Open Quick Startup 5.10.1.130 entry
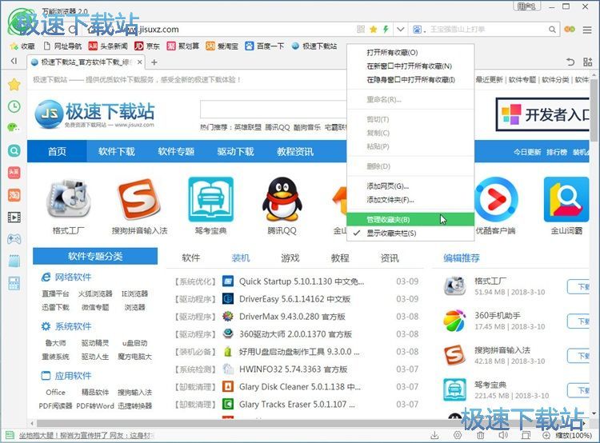This screenshot has width=600, height=443. tap(301, 281)
